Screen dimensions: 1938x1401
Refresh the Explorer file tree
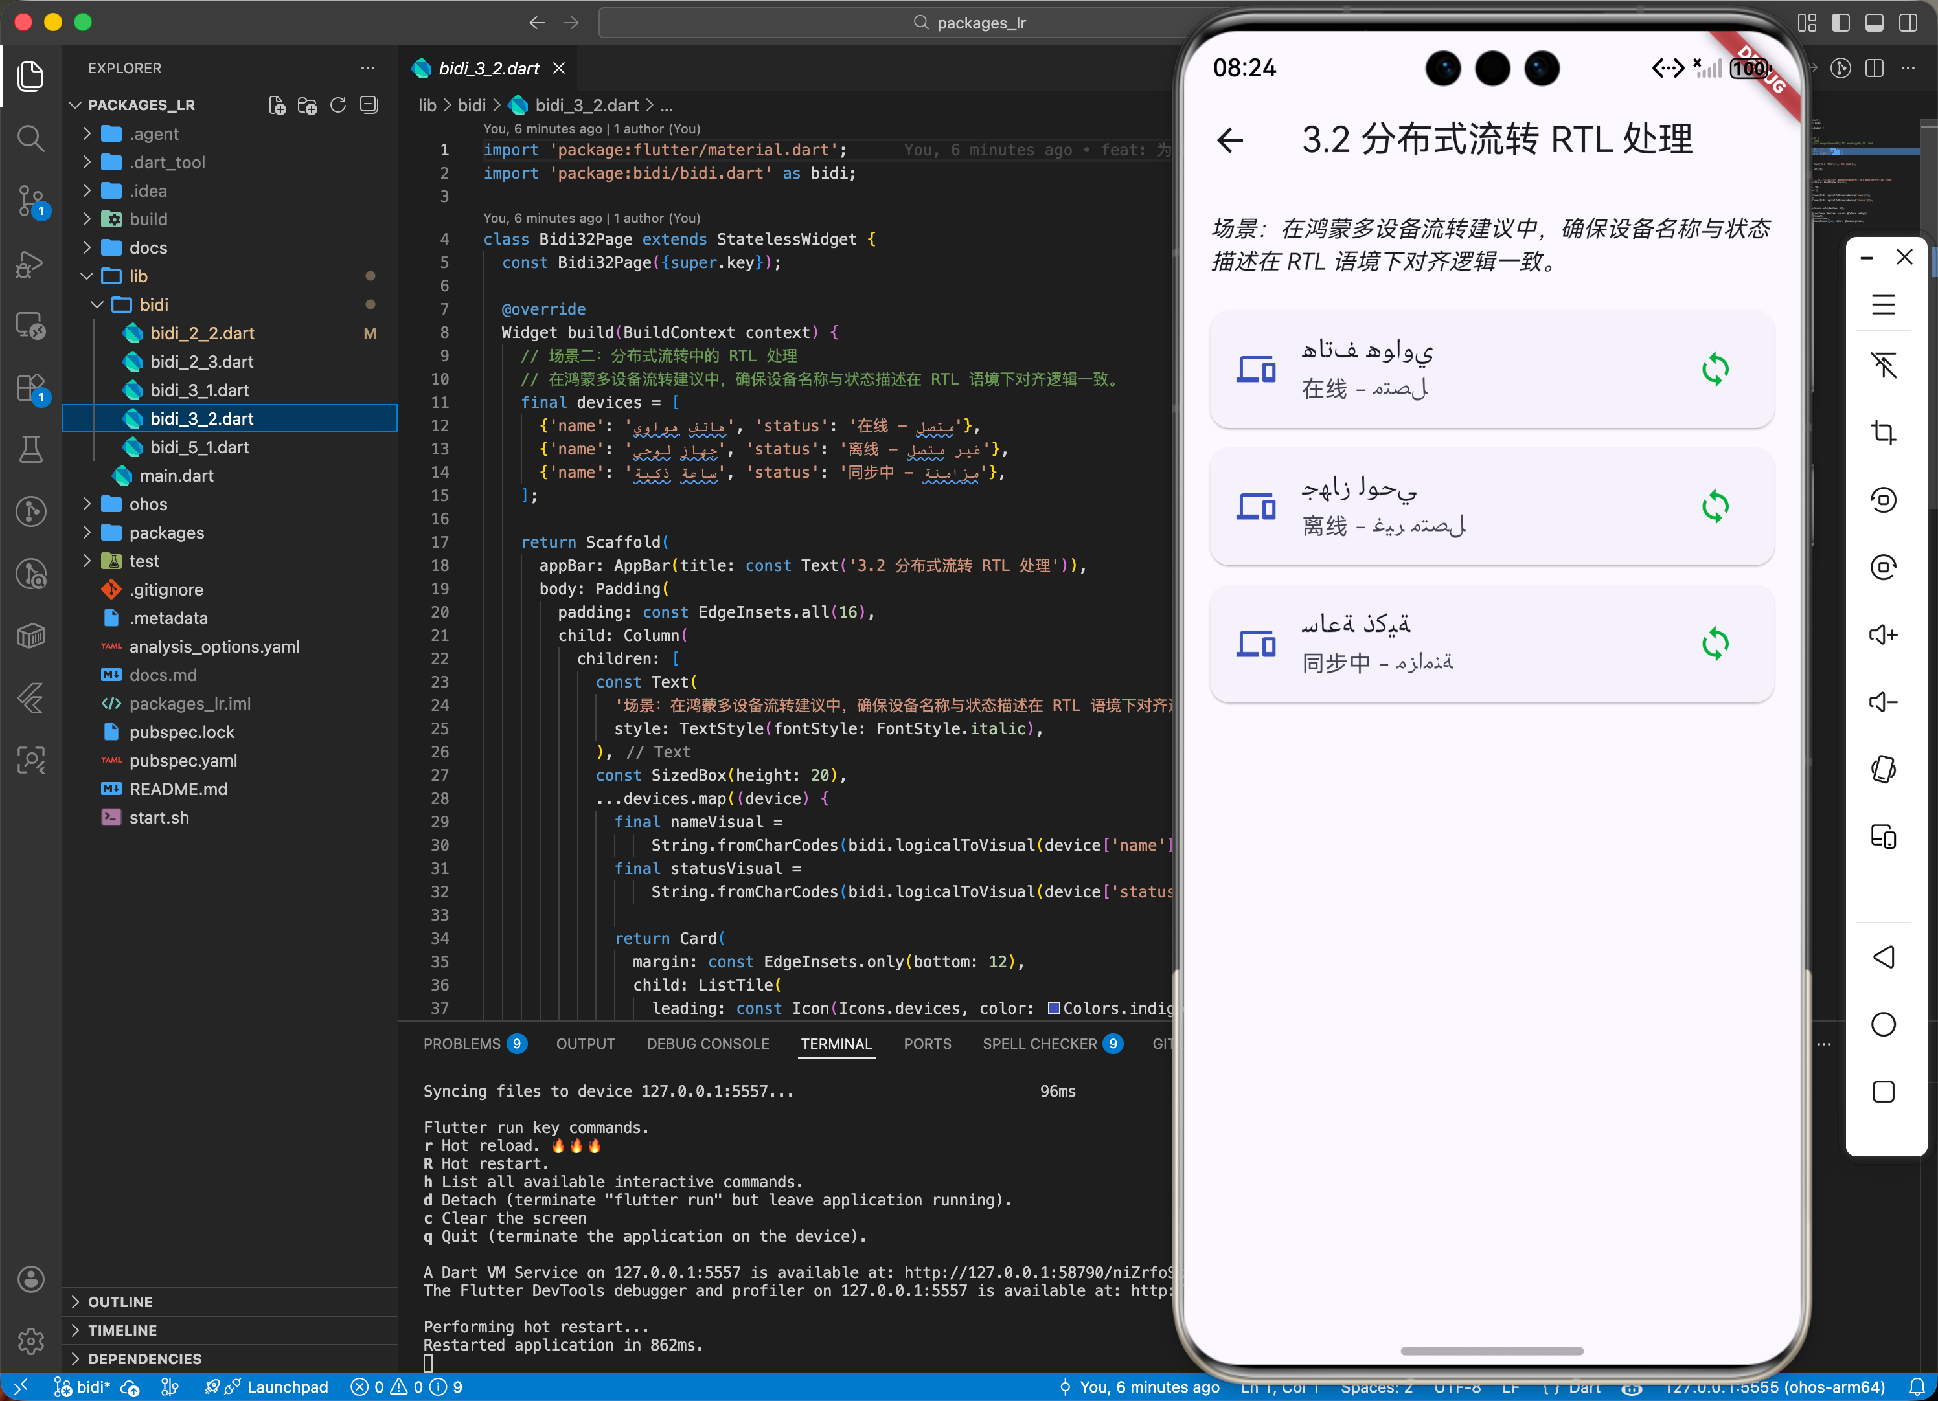(x=338, y=105)
